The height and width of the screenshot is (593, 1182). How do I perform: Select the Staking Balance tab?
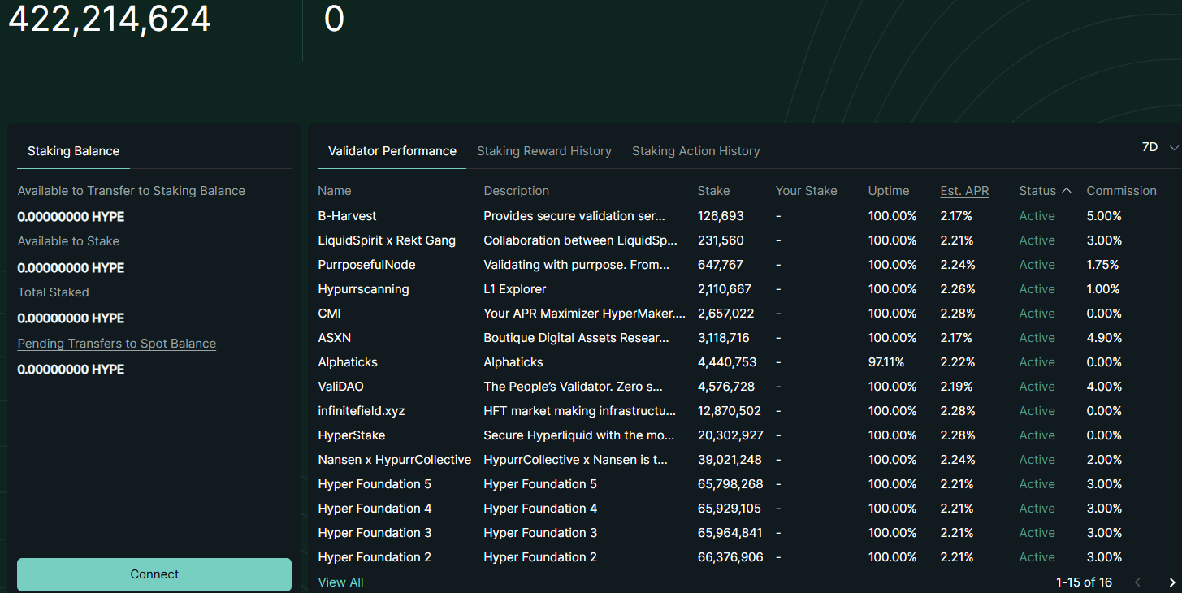(73, 151)
